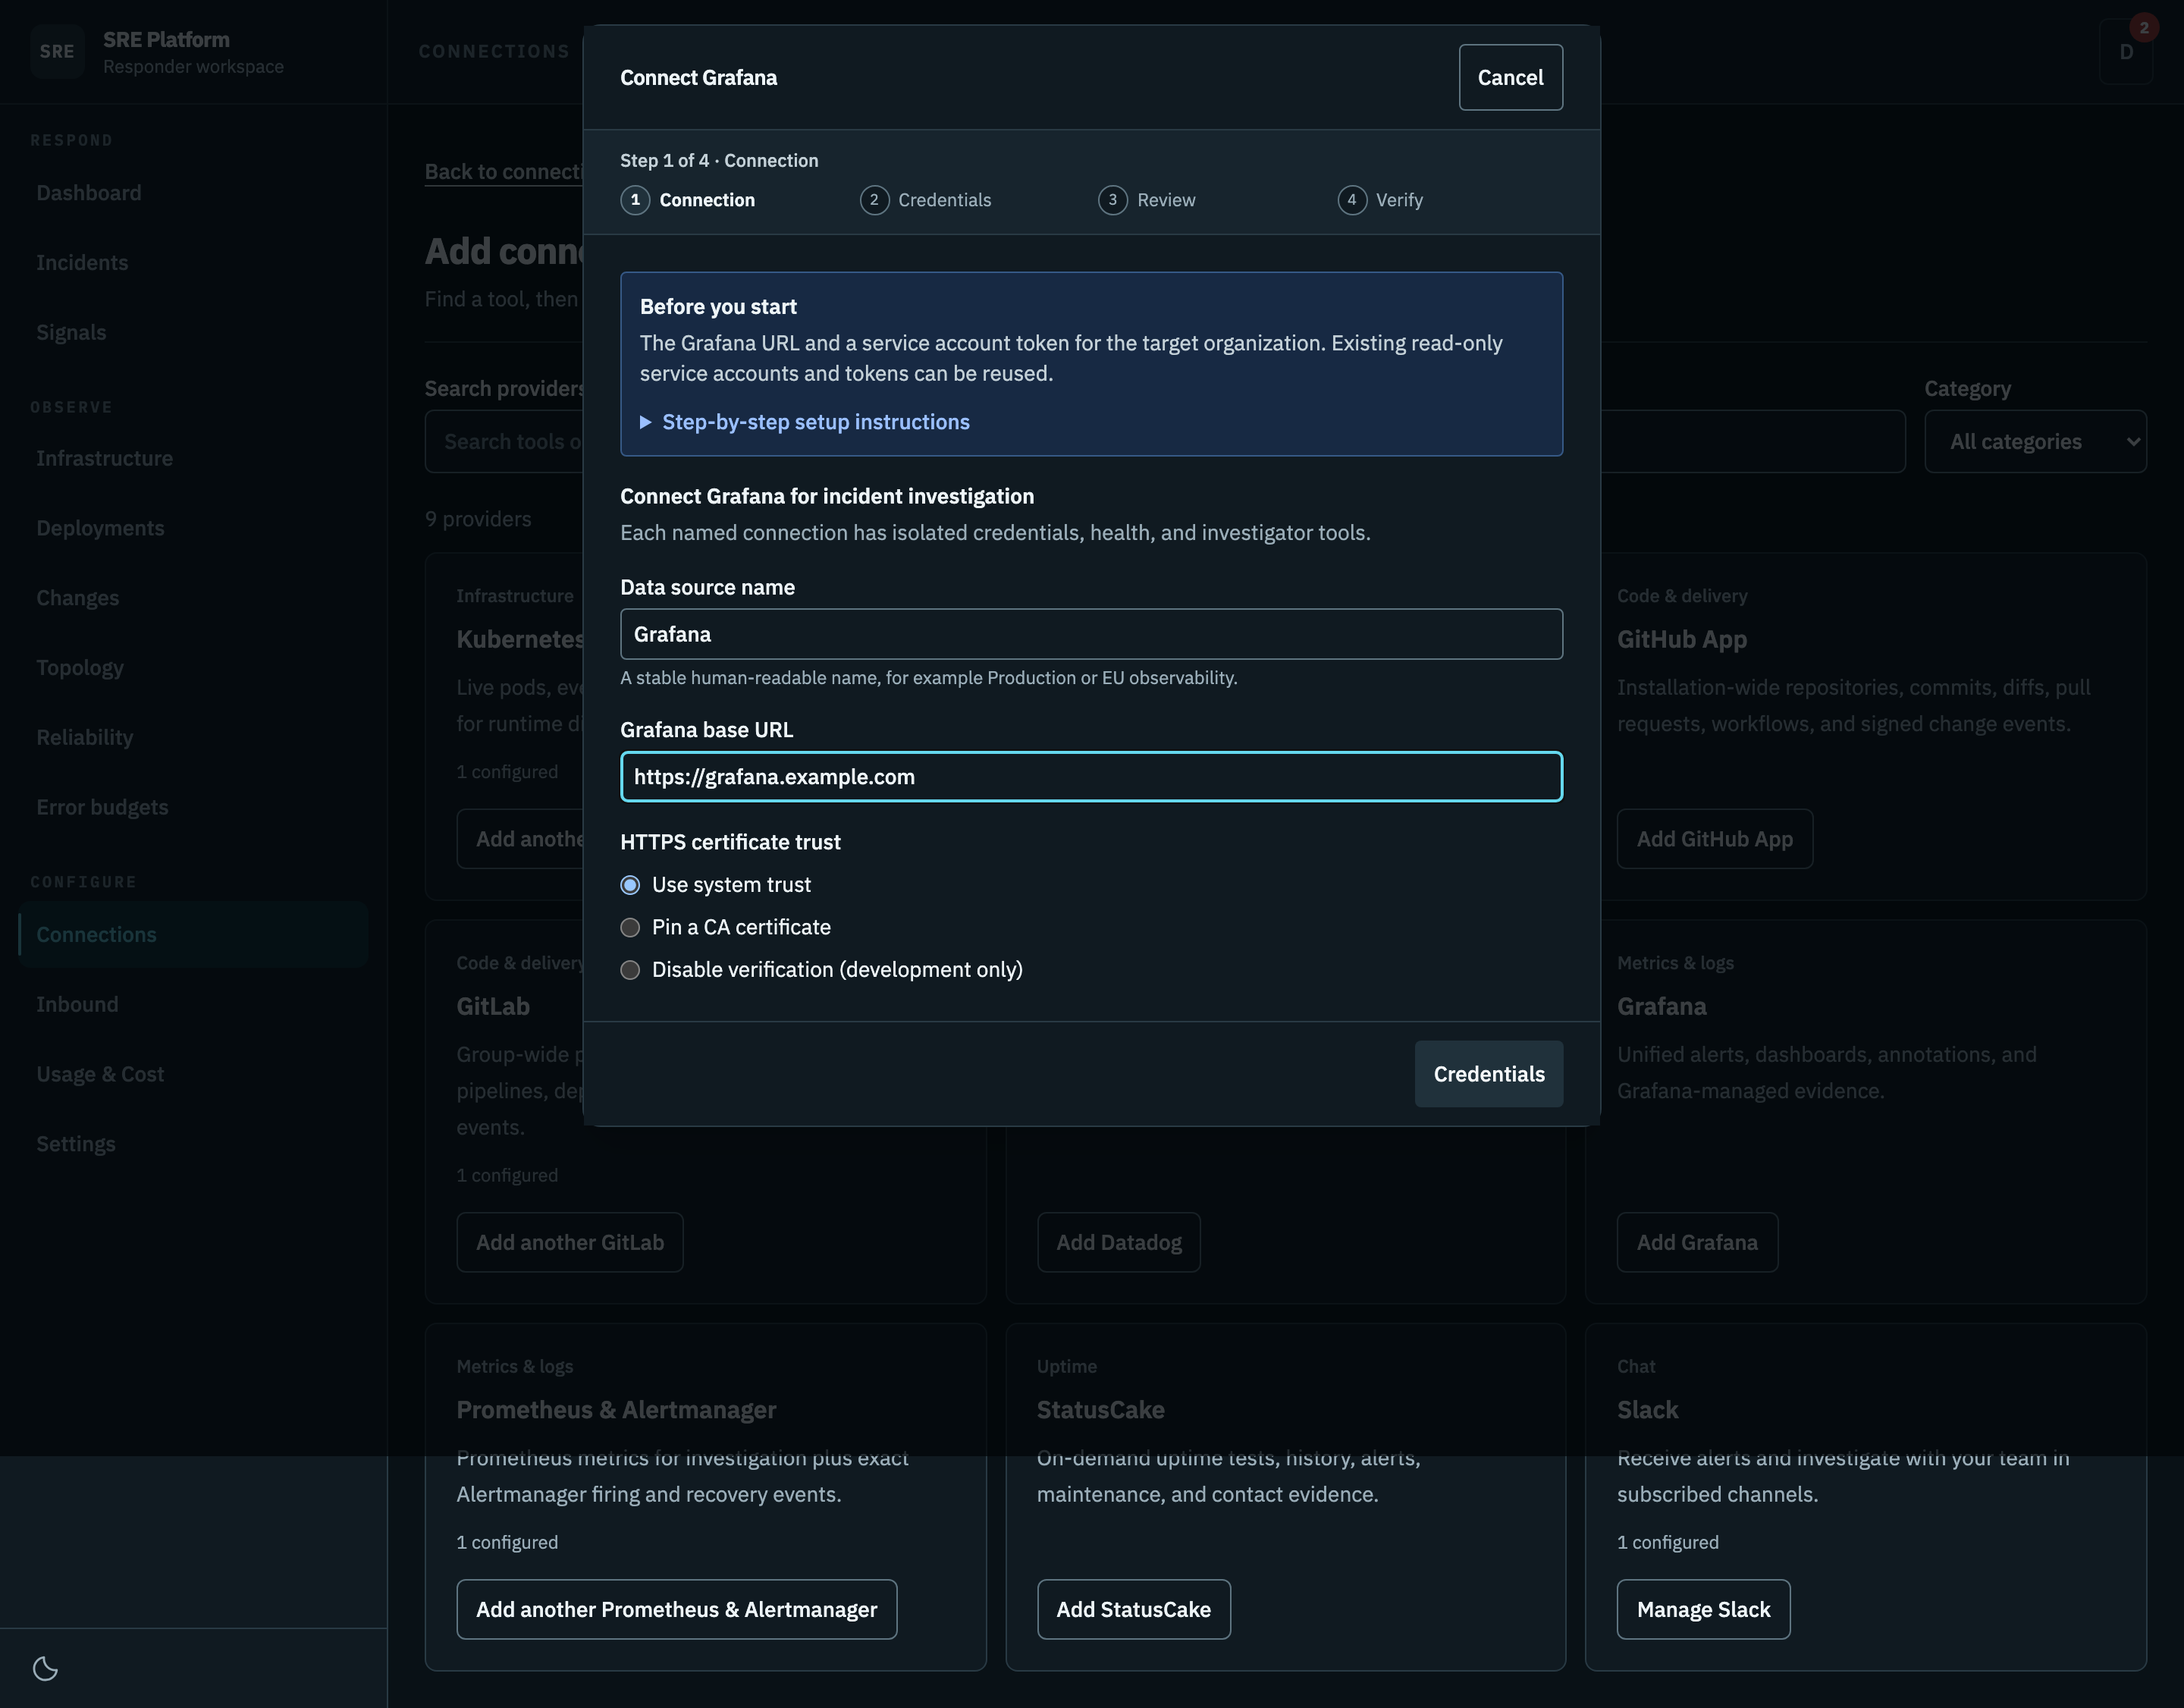The width and height of the screenshot is (2184, 1708).
Task: Click Add StatusCake button
Action: pyautogui.click(x=1133, y=1610)
